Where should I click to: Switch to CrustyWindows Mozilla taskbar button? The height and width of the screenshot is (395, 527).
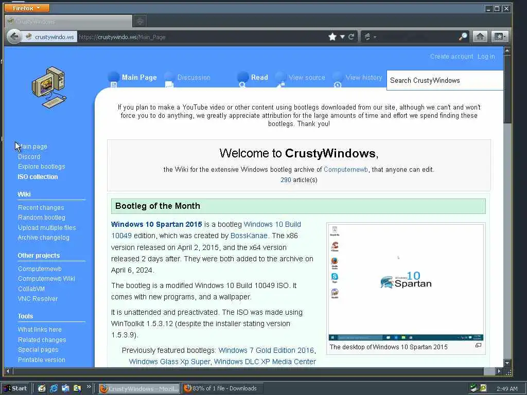click(139, 389)
